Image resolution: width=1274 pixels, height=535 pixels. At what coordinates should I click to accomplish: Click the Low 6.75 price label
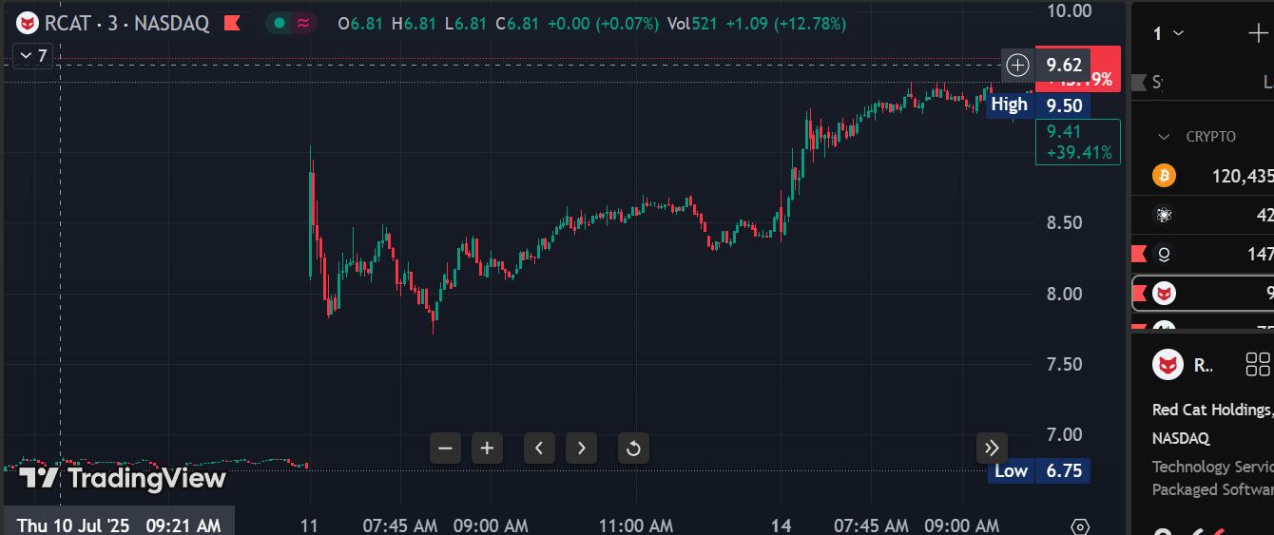pos(1039,470)
